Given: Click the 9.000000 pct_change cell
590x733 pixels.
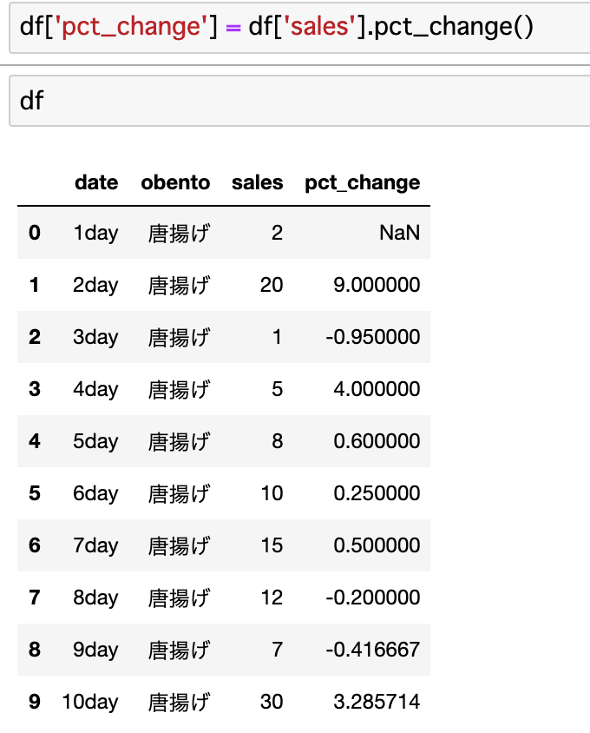Looking at the screenshot, I should pyautogui.click(x=377, y=285).
